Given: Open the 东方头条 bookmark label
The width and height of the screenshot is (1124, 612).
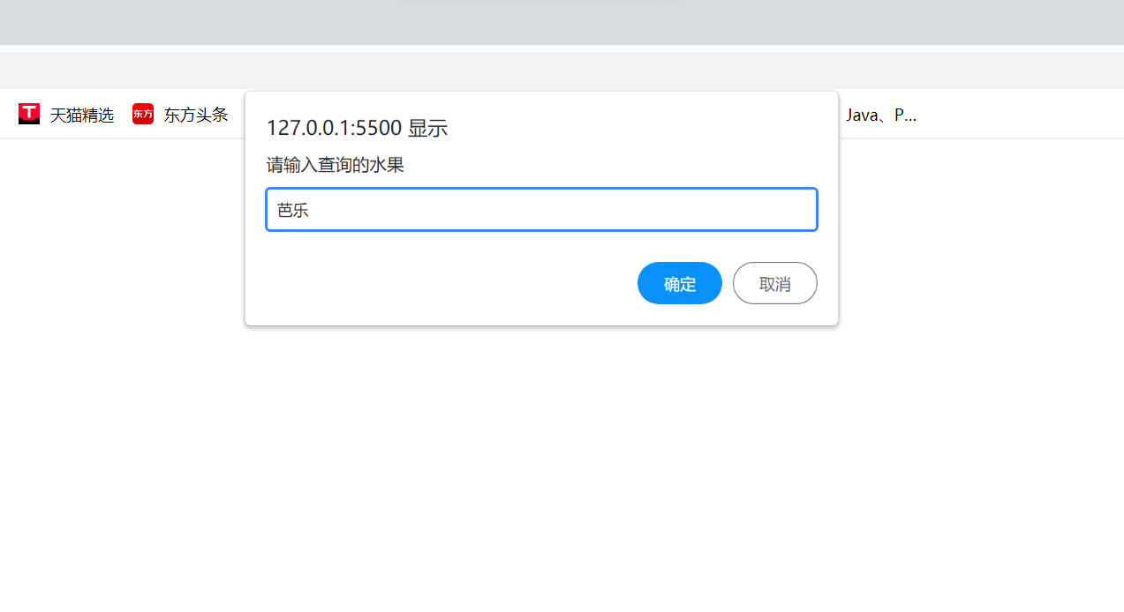Looking at the screenshot, I should click(196, 115).
